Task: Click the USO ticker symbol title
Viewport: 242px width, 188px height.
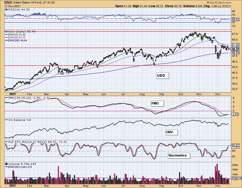Action: 8,2
